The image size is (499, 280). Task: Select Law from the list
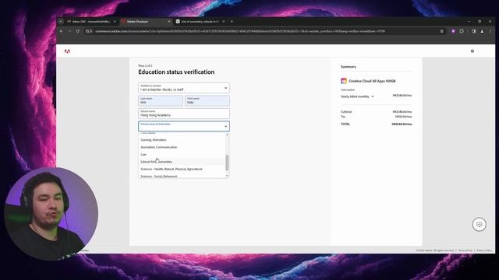[182, 154]
